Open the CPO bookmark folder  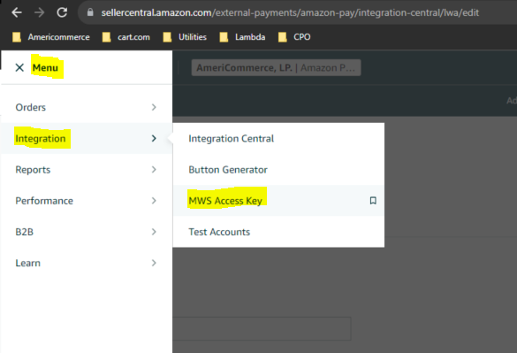tap(294, 37)
